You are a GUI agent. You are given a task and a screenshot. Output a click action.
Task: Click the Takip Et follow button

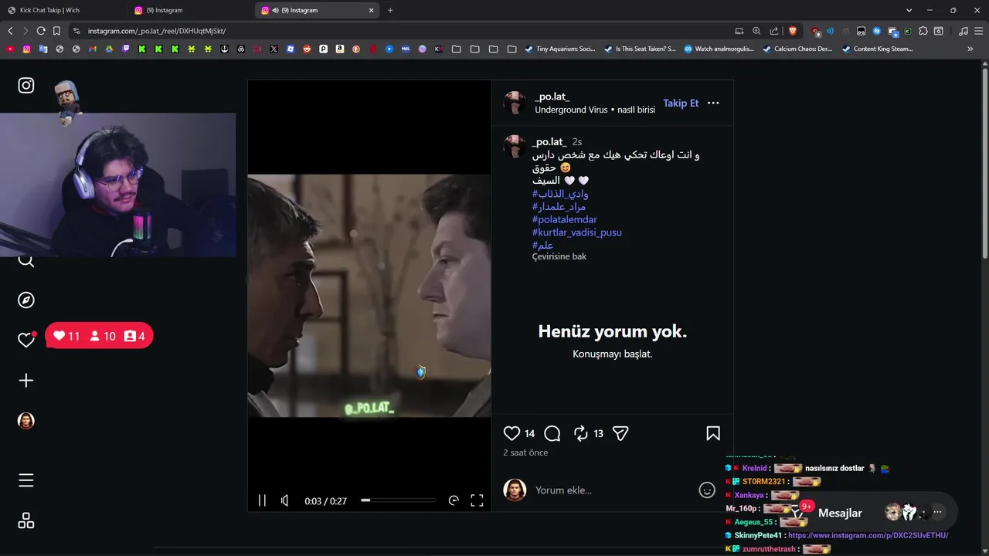tap(681, 103)
